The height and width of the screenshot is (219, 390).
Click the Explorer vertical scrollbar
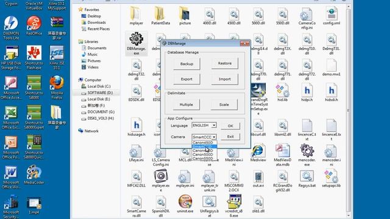click(x=348, y=111)
